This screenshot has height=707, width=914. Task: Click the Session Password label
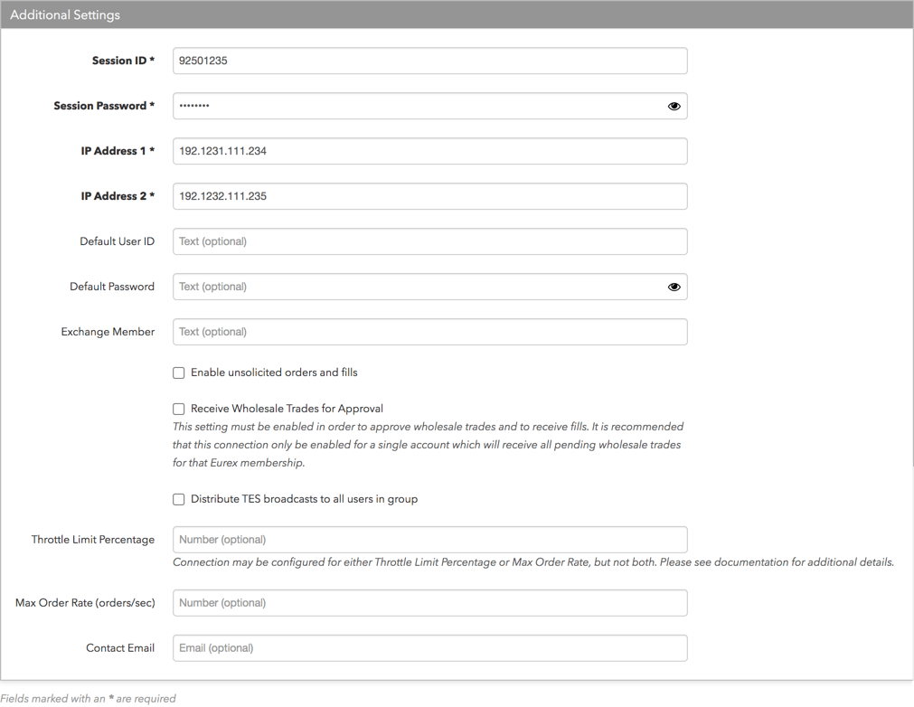[104, 106]
